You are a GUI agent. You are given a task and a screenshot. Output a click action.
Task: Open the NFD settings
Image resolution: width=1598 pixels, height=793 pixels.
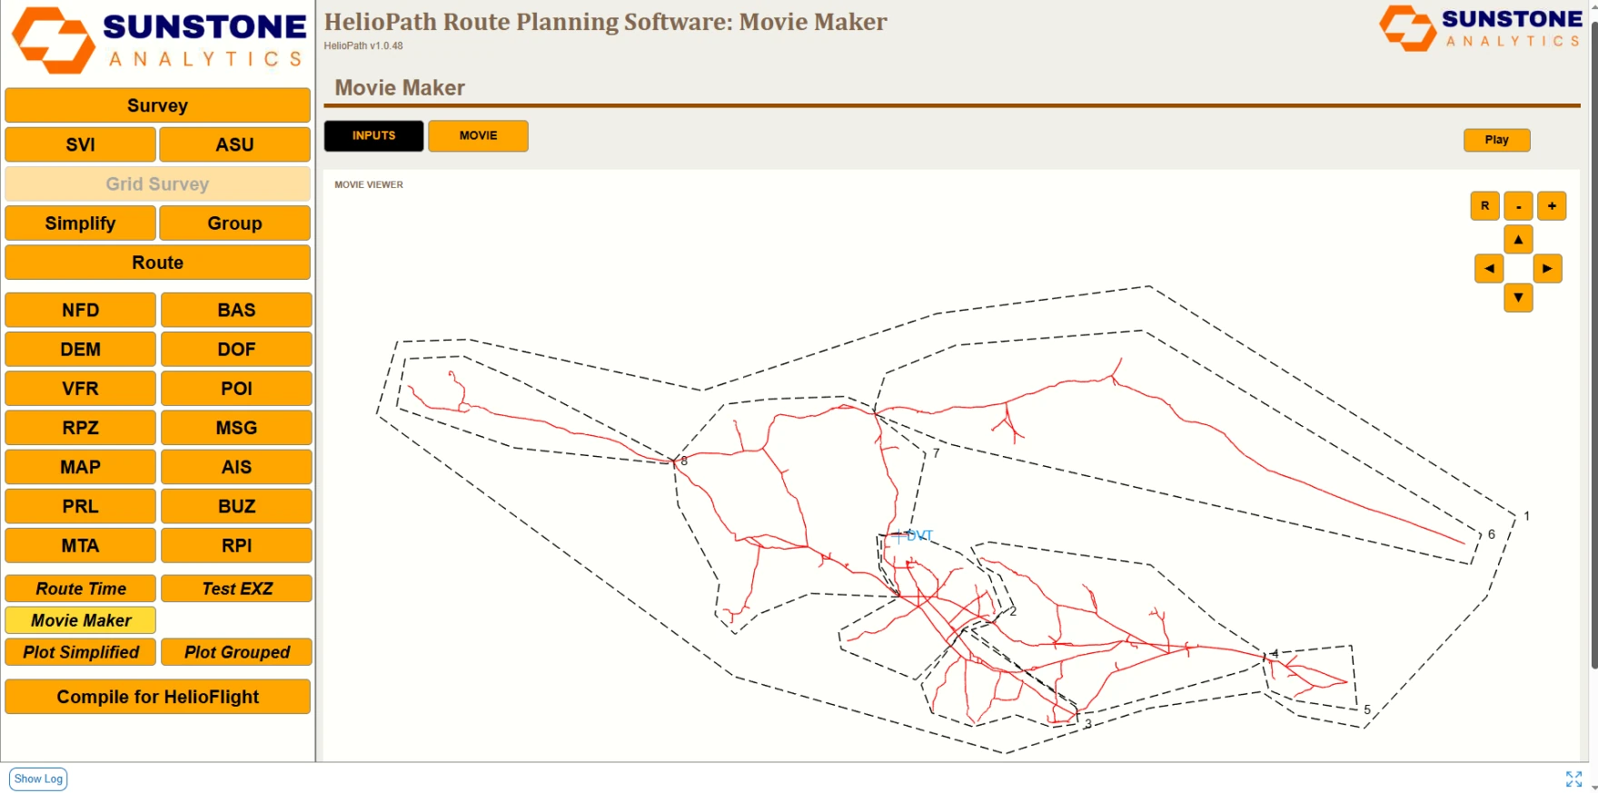tap(80, 310)
